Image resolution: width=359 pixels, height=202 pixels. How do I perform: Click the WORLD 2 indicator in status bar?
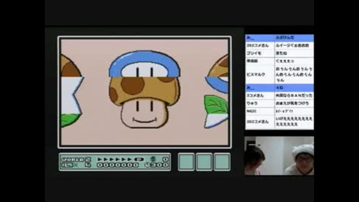(x=76, y=159)
